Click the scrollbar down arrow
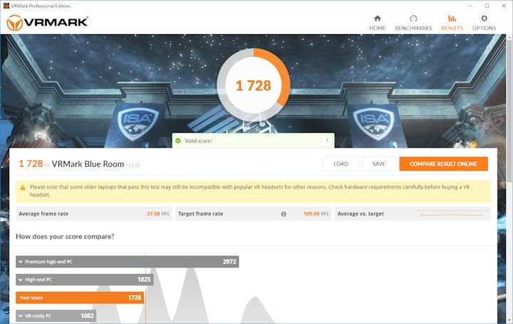The height and width of the screenshot is (324, 513). (x=509, y=320)
